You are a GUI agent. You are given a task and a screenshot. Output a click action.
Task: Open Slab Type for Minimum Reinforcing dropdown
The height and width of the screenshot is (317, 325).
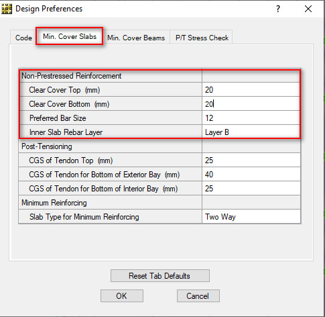pos(251,217)
